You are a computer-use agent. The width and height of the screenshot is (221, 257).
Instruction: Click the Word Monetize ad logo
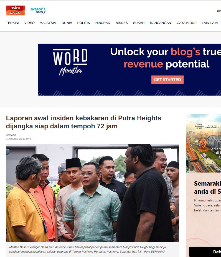point(70,62)
